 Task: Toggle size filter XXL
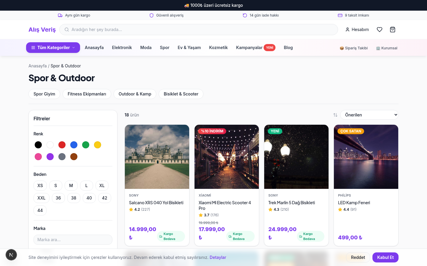42,198
